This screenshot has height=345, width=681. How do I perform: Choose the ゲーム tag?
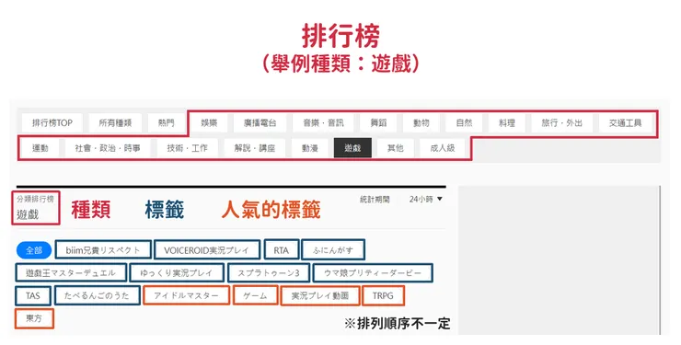255,296
